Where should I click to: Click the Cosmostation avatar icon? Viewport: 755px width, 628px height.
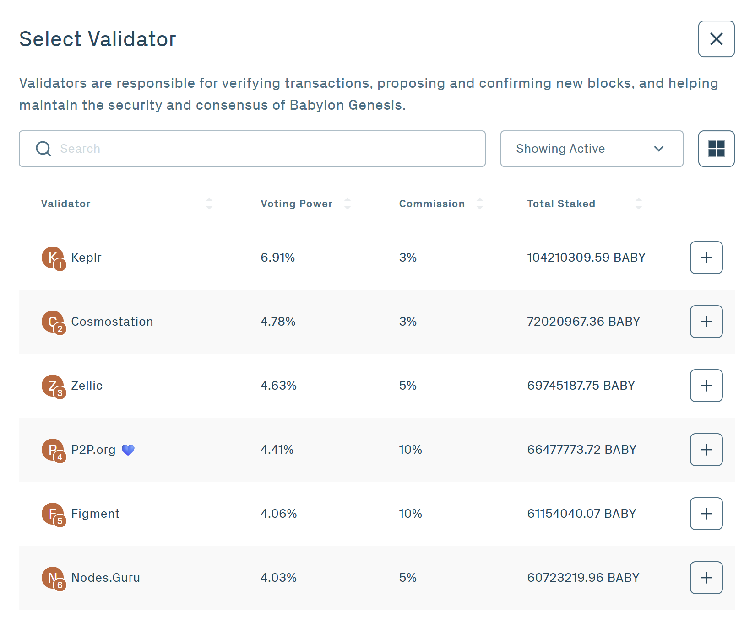(54, 322)
